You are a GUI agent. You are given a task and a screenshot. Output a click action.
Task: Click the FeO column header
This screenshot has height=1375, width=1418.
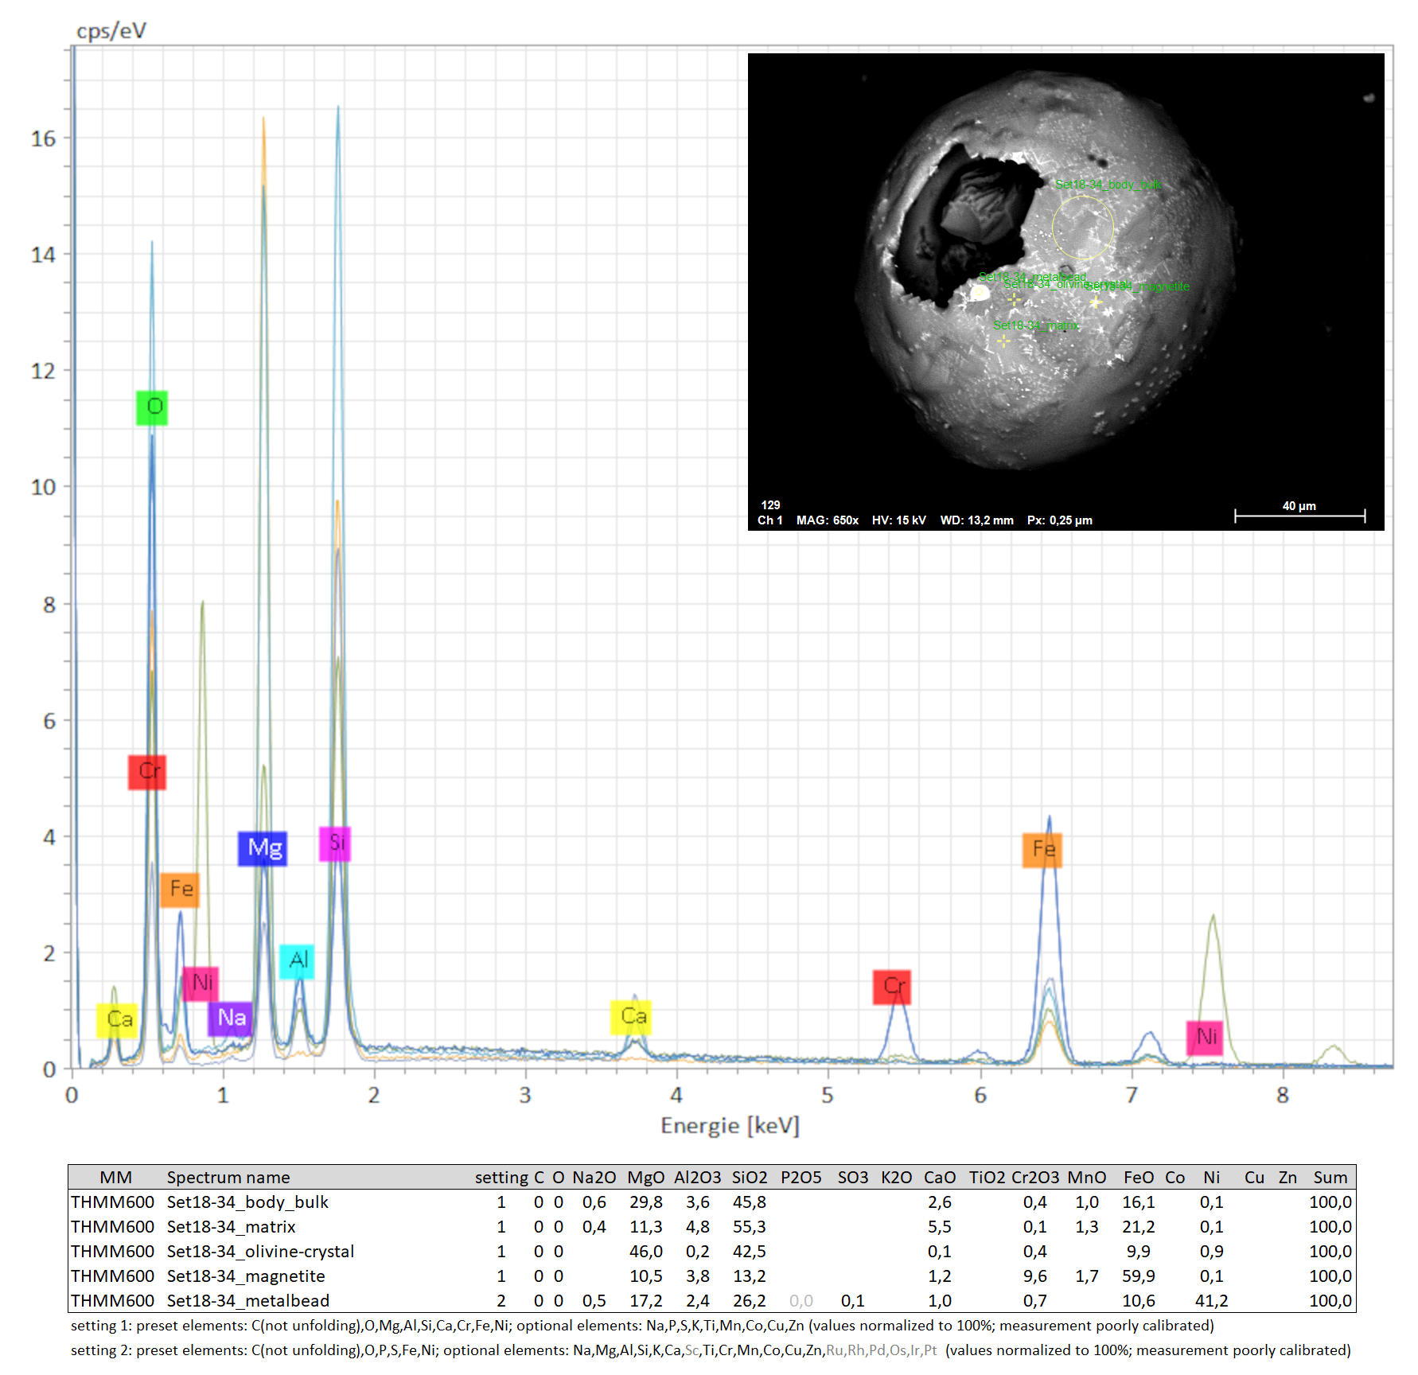[x=1138, y=1177]
